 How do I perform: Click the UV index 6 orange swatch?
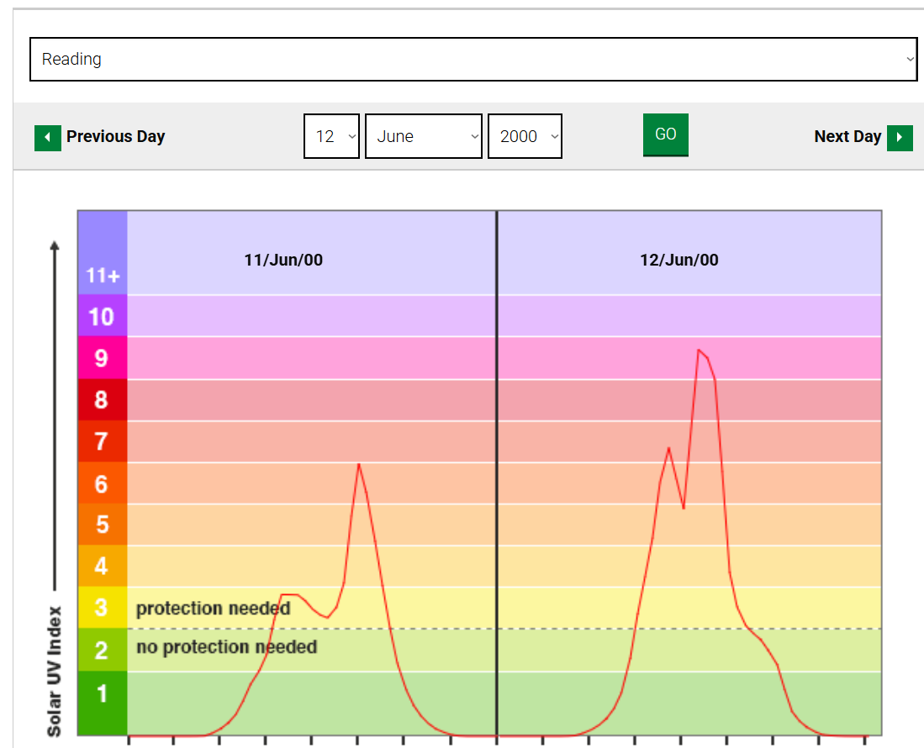pyautogui.click(x=103, y=483)
